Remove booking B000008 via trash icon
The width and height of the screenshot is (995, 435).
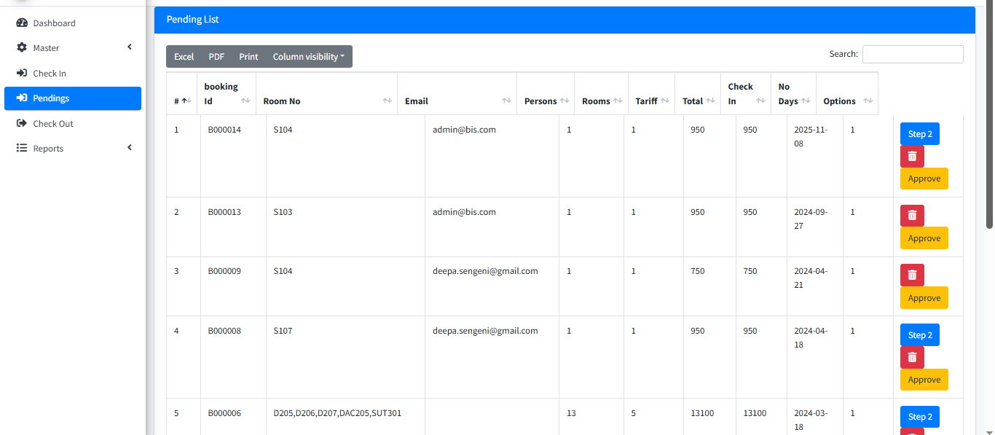click(912, 357)
